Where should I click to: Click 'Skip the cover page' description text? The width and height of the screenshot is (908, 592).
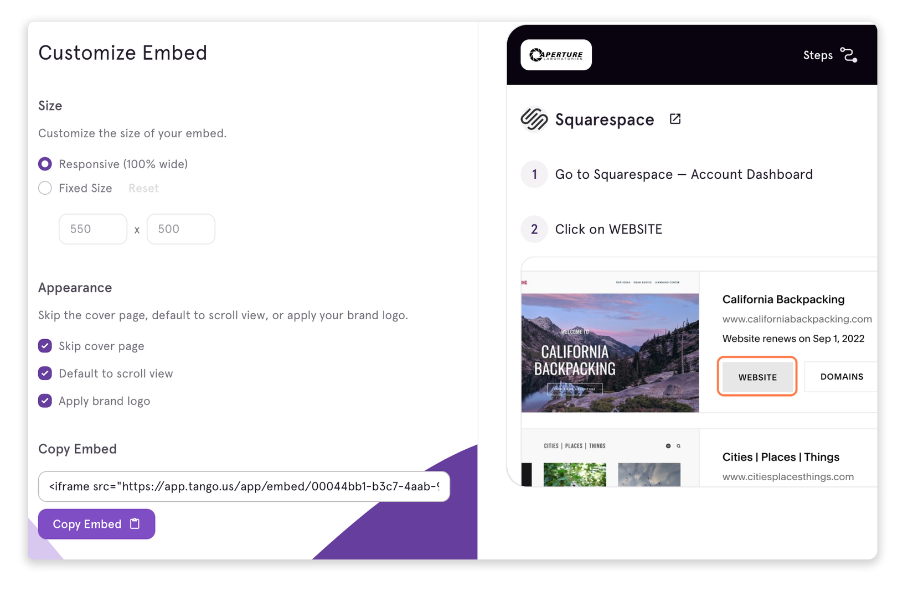click(223, 315)
